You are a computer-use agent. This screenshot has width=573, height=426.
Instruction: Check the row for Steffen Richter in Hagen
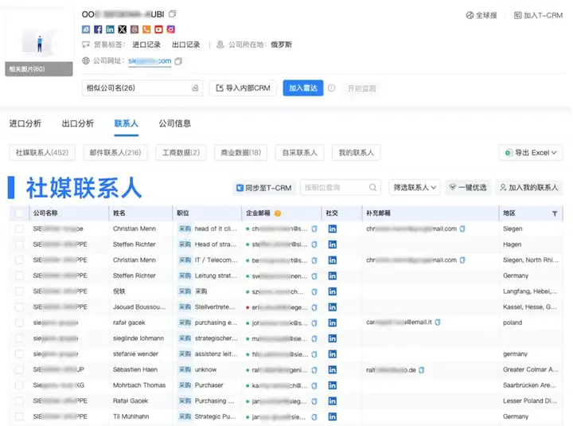pos(19,244)
